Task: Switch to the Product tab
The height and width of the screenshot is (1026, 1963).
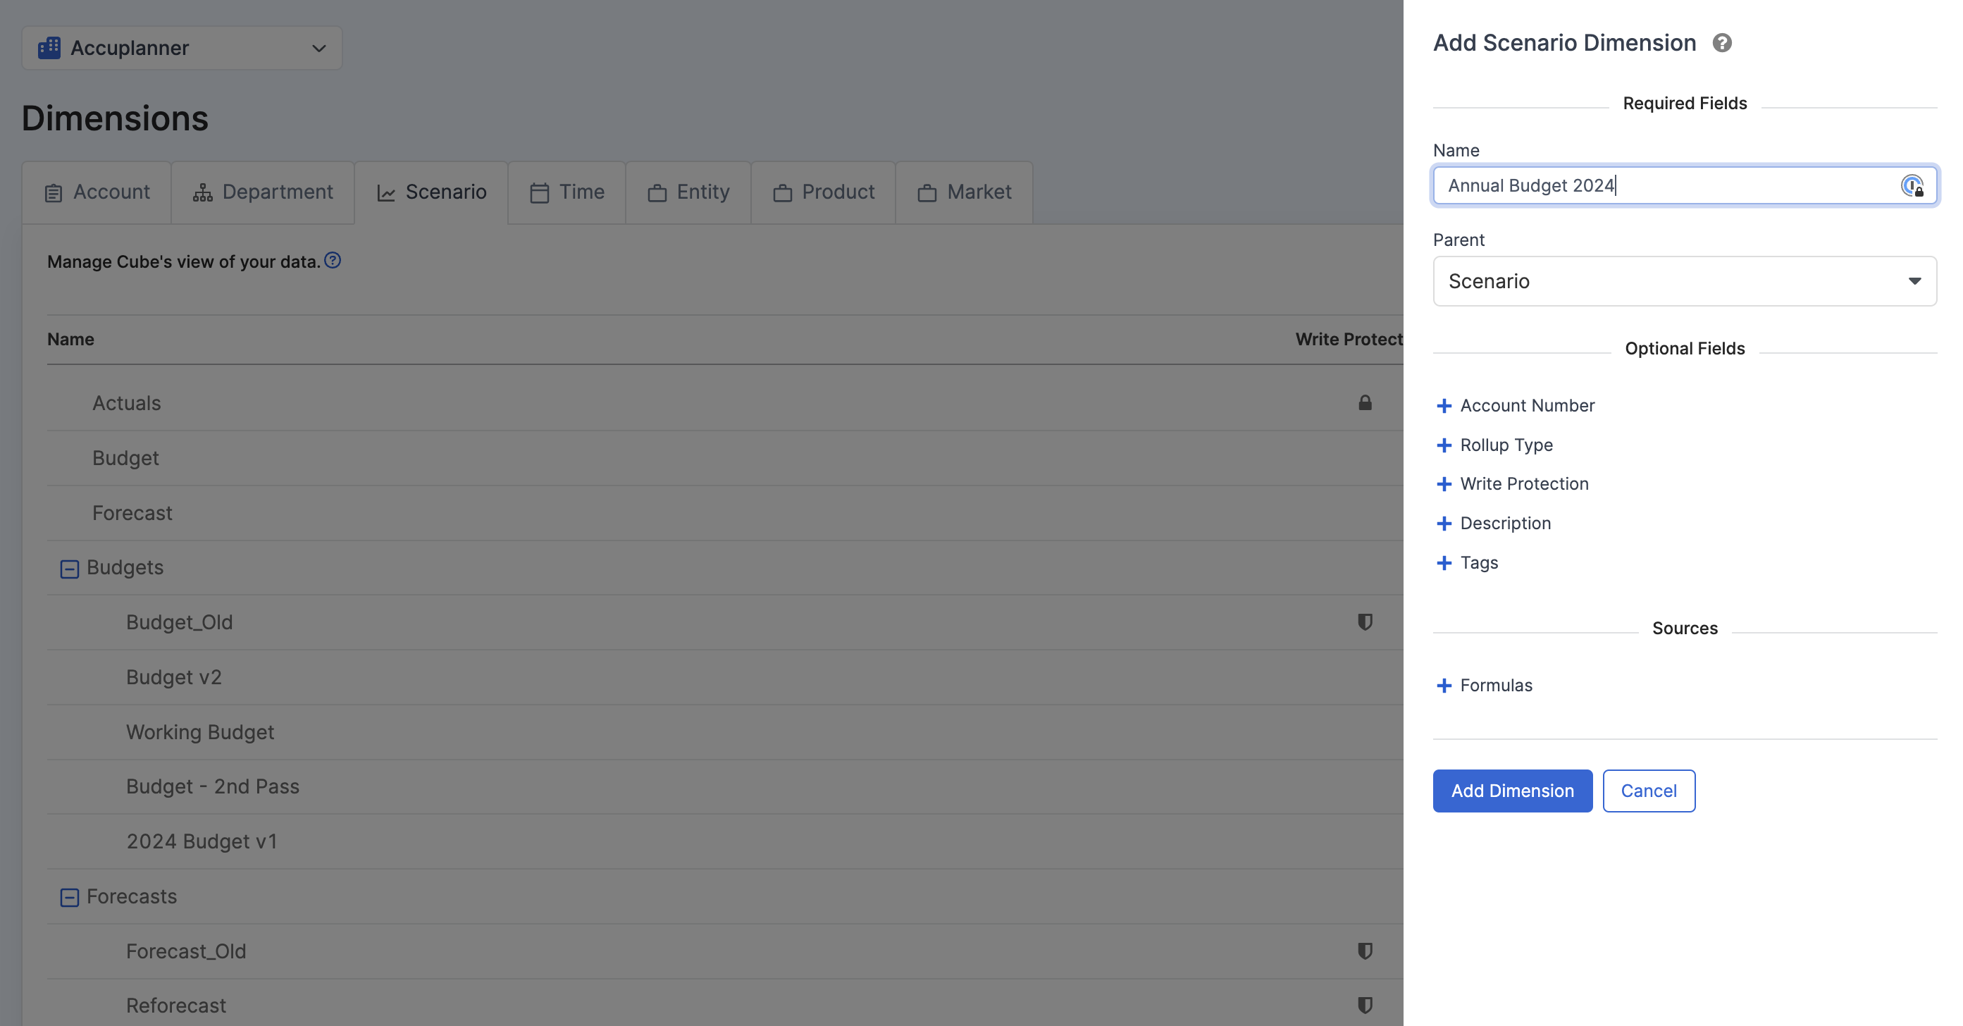Action: point(823,192)
